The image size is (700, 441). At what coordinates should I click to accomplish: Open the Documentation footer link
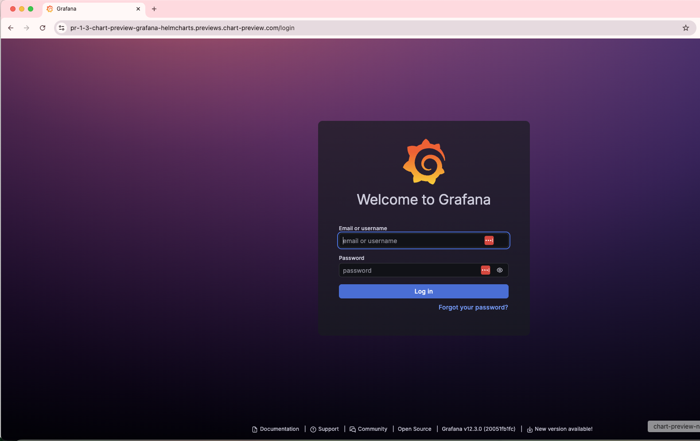[276, 429]
